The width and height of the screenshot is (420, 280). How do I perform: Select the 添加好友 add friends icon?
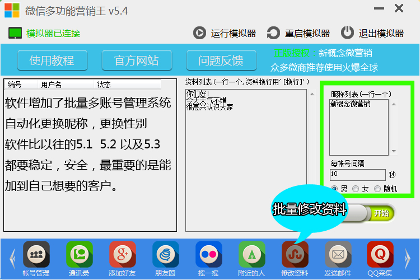(123, 255)
